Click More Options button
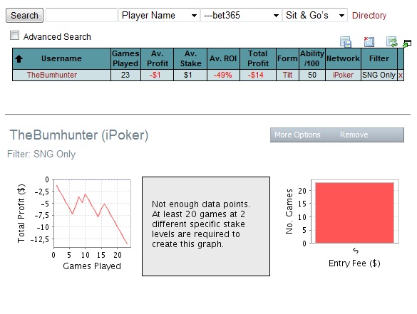Screen dimensions: 417x314 tap(297, 135)
